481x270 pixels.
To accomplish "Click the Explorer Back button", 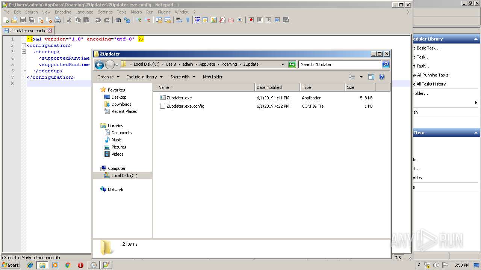I will tap(99, 64).
